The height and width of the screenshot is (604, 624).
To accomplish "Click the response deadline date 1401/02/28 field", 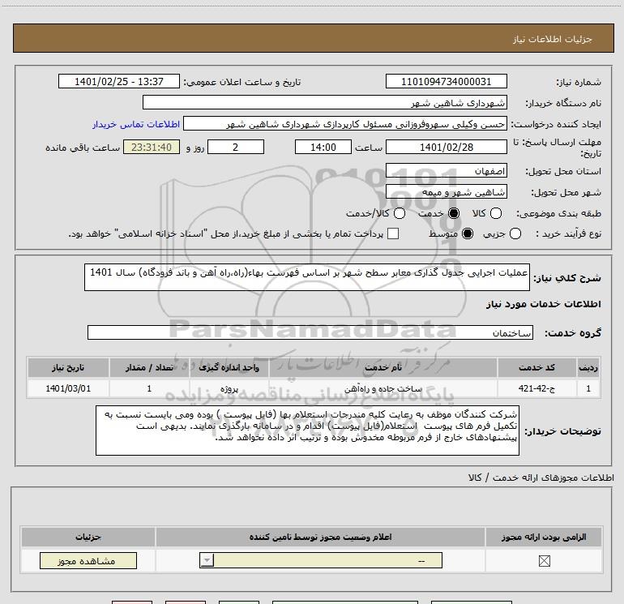I will (x=446, y=147).
